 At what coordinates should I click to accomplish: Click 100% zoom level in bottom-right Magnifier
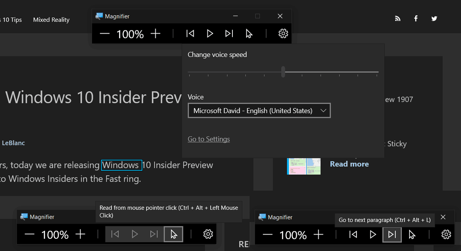[293, 235]
